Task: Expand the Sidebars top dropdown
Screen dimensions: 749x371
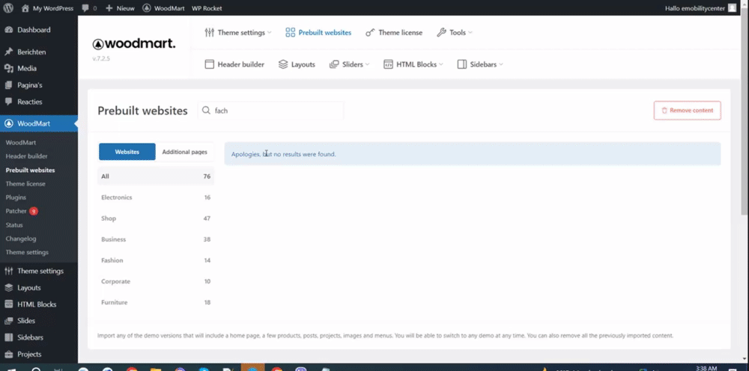Action: point(480,64)
